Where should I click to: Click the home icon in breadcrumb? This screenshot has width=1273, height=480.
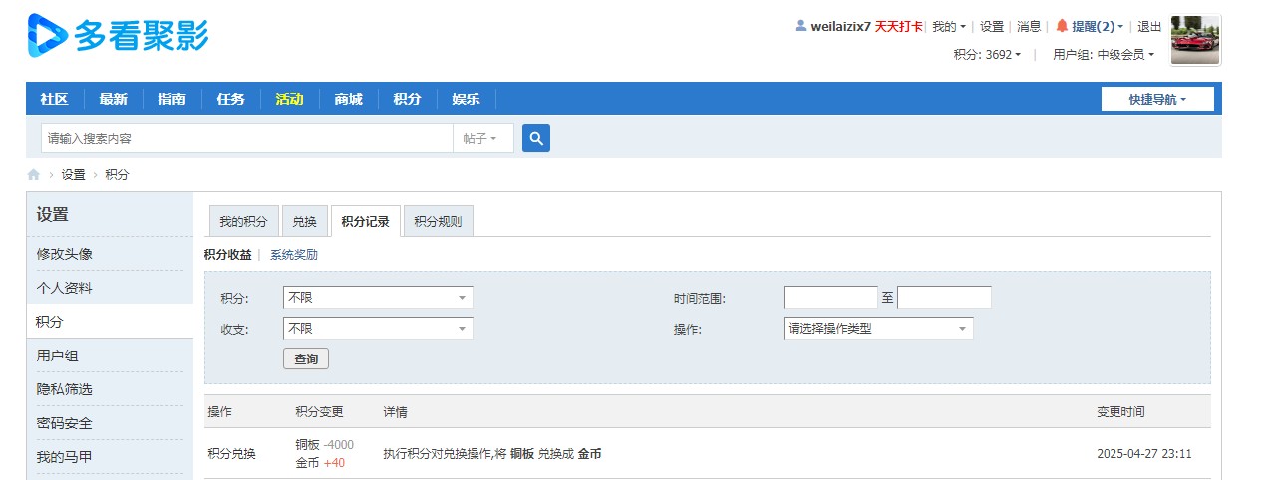pyautogui.click(x=34, y=175)
